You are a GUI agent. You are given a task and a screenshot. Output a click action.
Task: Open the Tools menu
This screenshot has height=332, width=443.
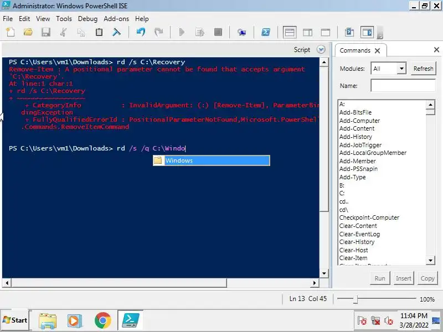tap(64, 19)
